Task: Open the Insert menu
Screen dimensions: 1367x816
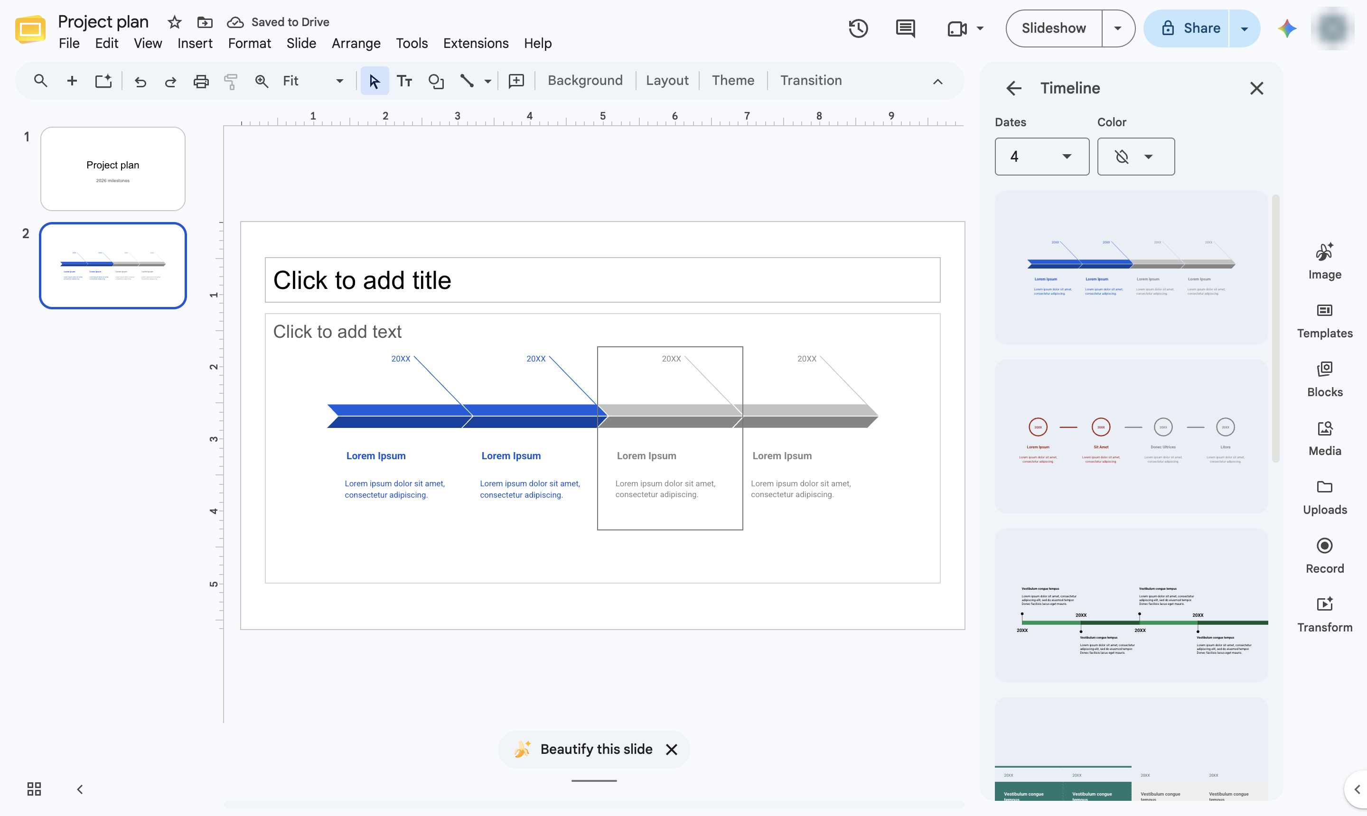Action: 195,43
